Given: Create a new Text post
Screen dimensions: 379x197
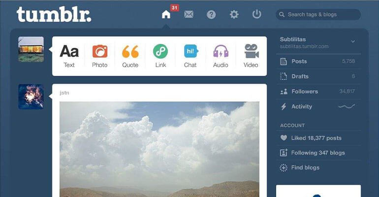Looking at the screenshot, I should pyautogui.click(x=69, y=56).
